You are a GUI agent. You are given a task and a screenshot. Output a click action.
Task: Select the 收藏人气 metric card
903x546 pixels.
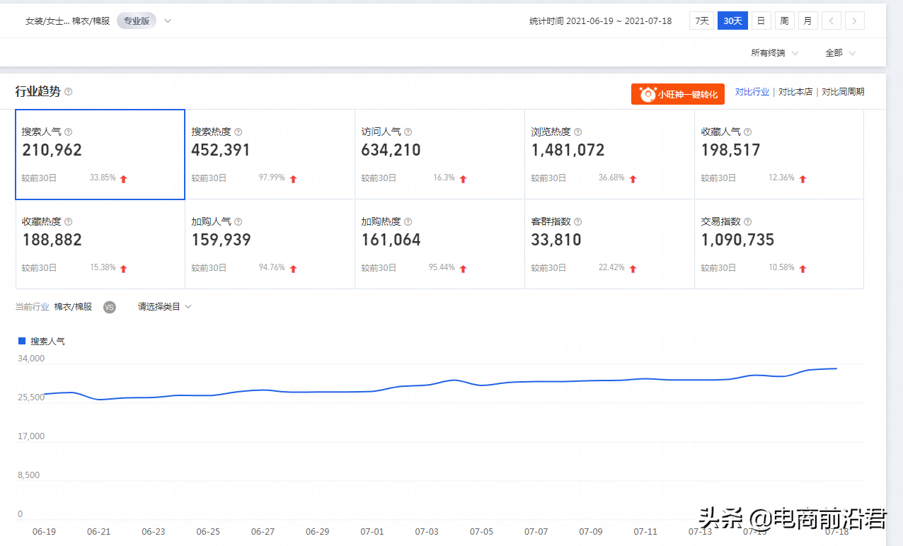[x=778, y=154]
